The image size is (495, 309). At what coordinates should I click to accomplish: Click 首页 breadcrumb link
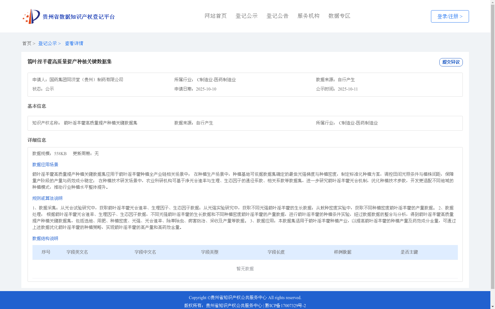click(x=27, y=43)
